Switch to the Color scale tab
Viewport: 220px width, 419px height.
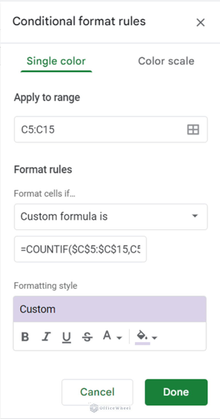166,61
